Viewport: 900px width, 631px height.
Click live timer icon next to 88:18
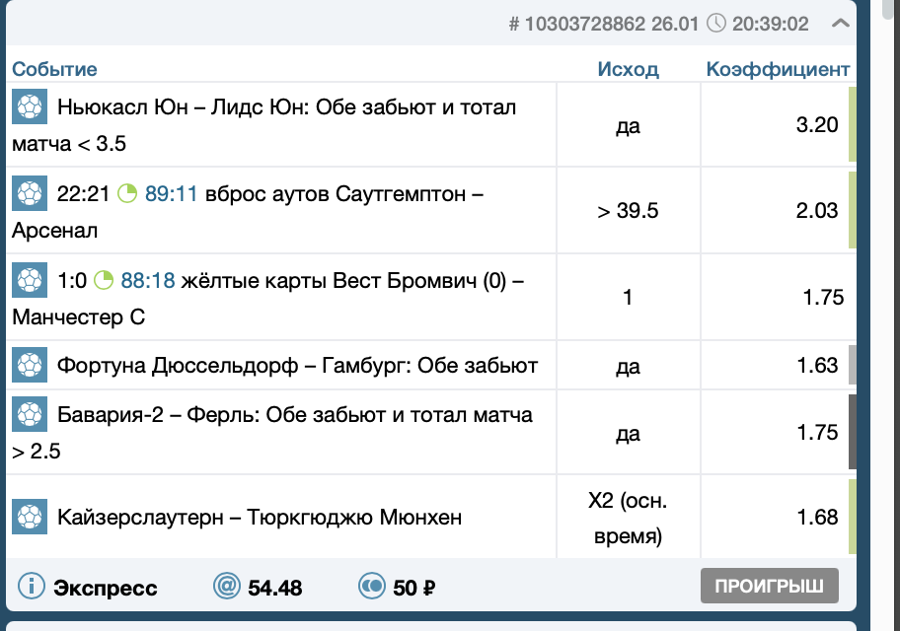point(104,280)
